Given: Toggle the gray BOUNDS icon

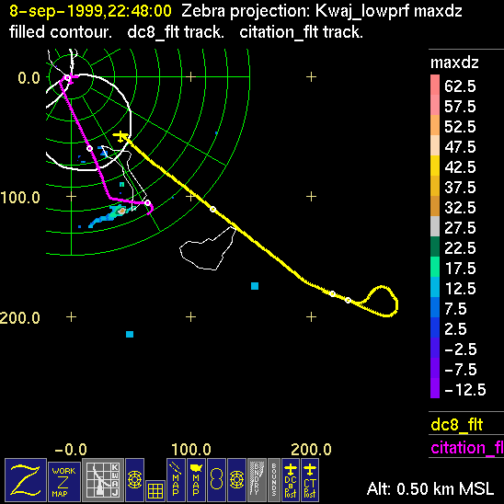Looking at the screenshot, I should [x=274, y=479].
